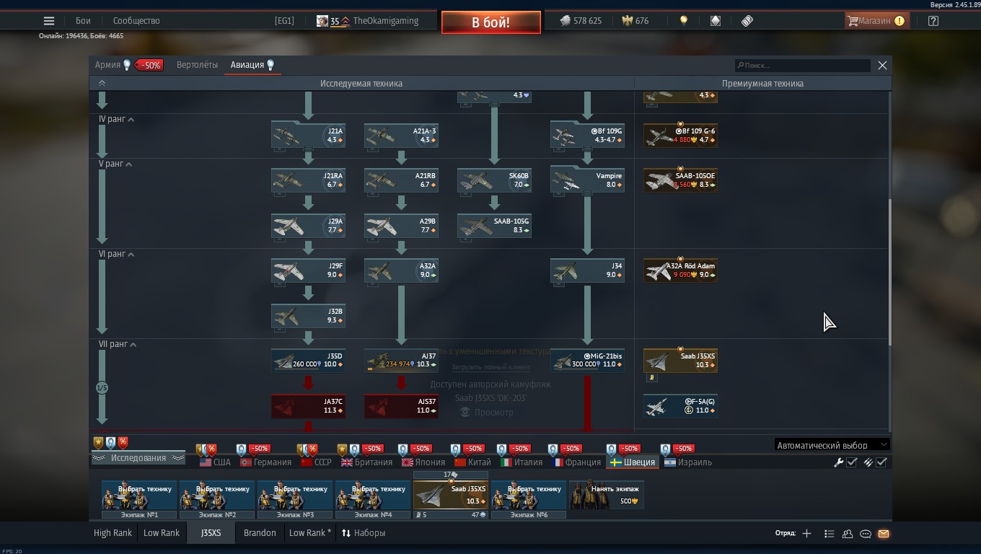Image resolution: width=981 pixels, height=554 pixels.
Task: Select the J21A aircraft card
Action: (x=308, y=135)
